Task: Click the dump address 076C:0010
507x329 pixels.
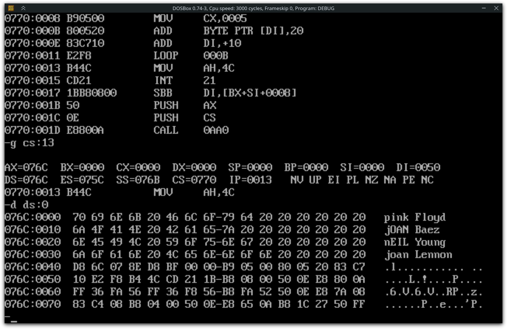Action: coord(33,229)
